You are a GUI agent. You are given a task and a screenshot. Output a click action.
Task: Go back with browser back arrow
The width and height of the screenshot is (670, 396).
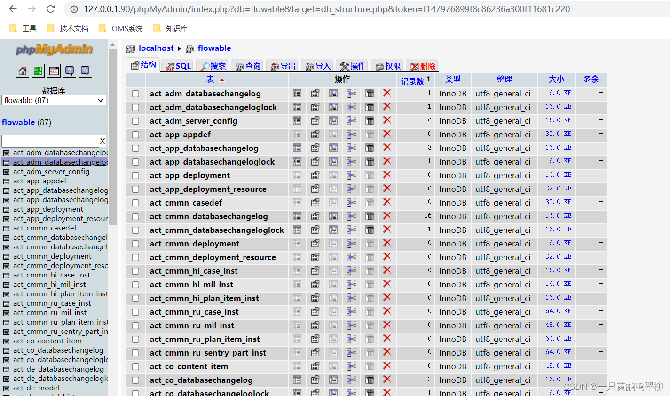click(13, 9)
